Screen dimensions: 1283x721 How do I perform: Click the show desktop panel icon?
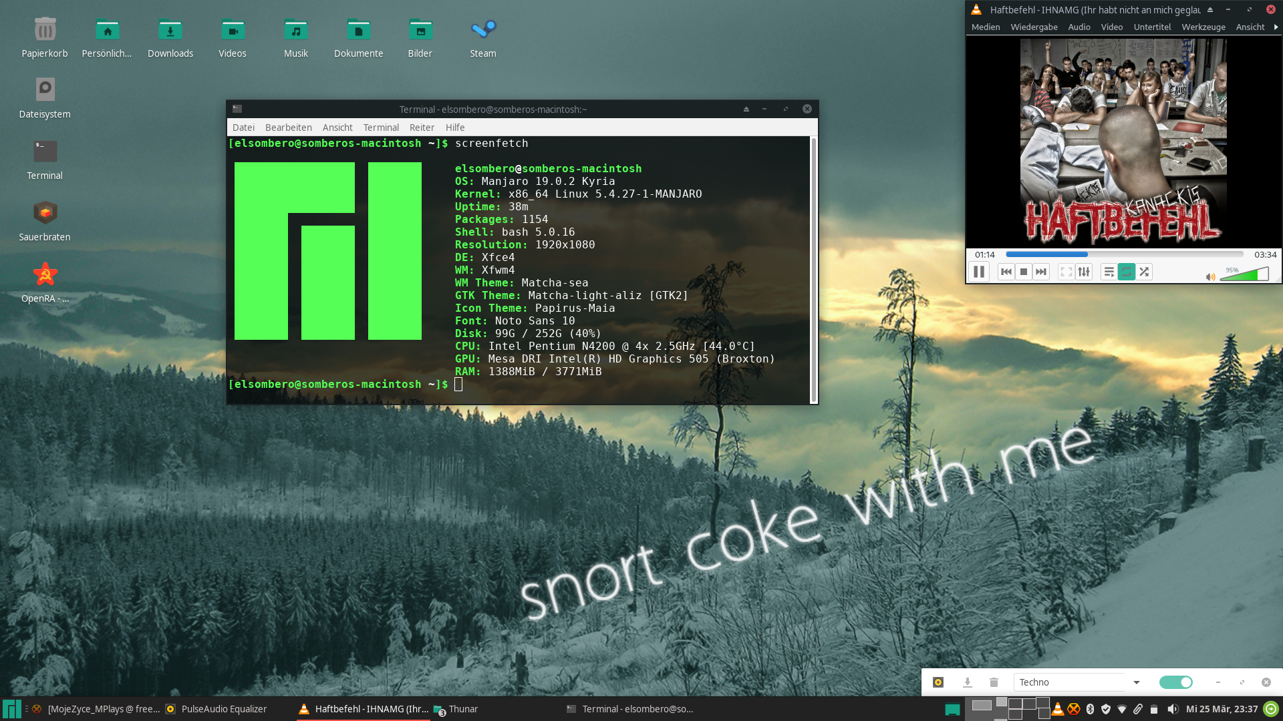click(952, 710)
